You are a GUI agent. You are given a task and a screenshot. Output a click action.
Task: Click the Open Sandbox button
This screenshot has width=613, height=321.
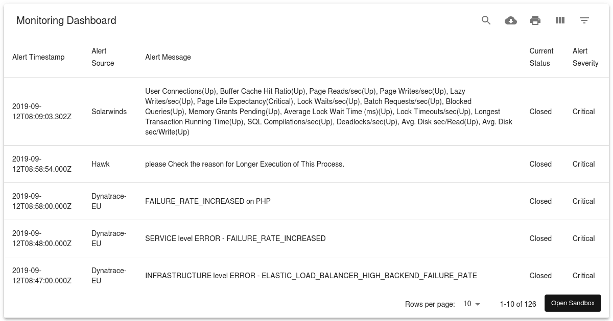click(573, 303)
